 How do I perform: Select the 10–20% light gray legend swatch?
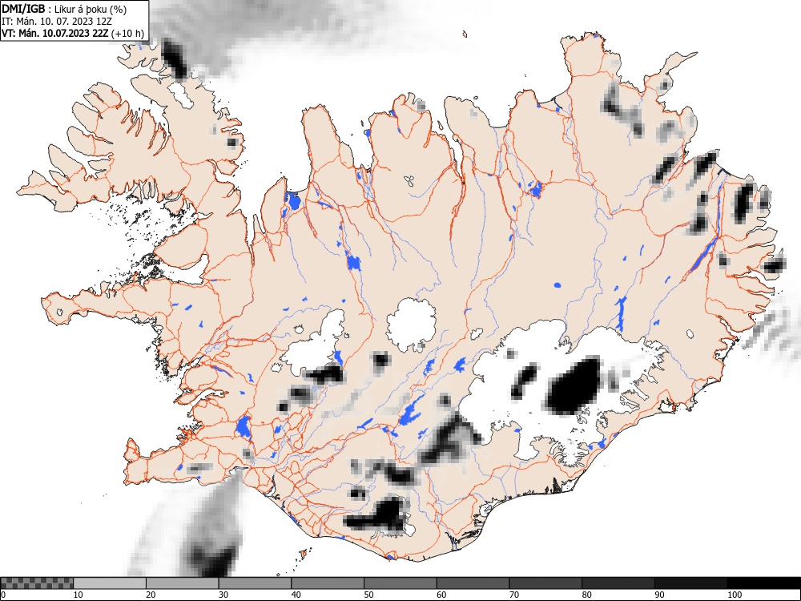[x=110, y=583]
